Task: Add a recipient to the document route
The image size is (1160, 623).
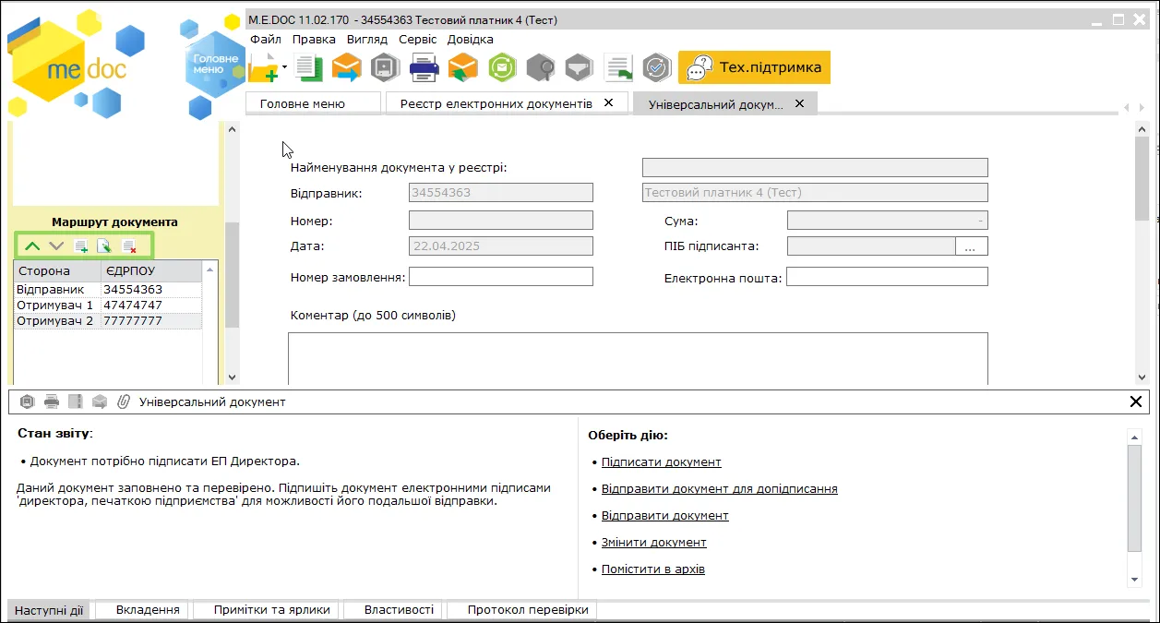Action: pyautogui.click(x=81, y=246)
